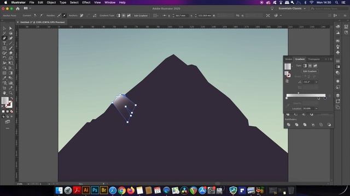
Task: Open Gradient panel icon in right dock
Action: [x=338, y=66]
